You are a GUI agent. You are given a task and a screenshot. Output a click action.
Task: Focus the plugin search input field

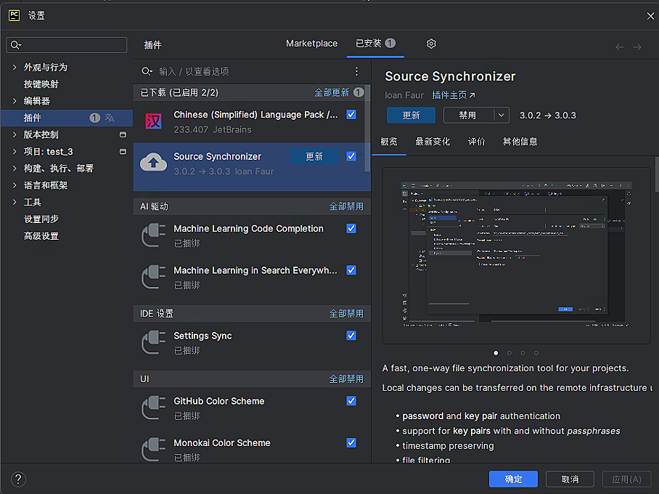(x=252, y=71)
